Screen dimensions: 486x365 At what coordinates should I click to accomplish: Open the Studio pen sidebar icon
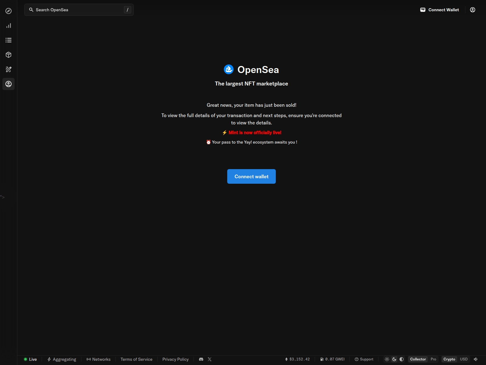point(9,69)
